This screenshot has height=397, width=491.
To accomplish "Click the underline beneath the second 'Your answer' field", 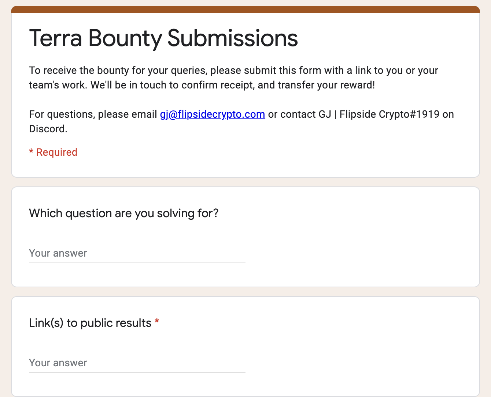I will tap(137, 372).
